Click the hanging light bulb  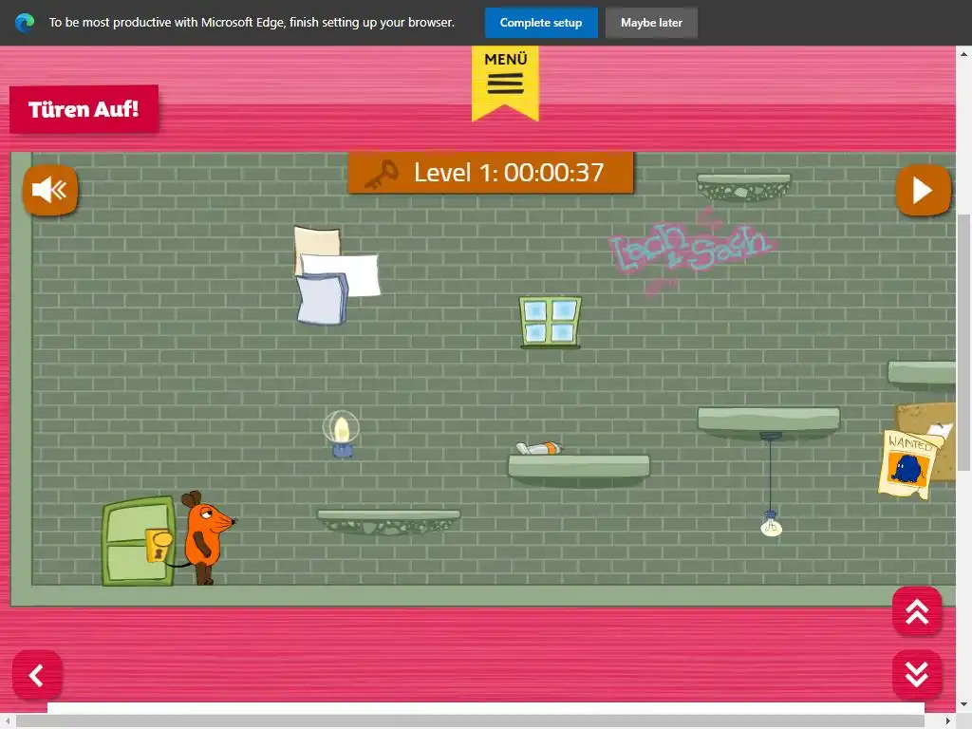click(771, 524)
